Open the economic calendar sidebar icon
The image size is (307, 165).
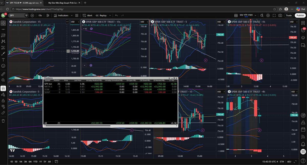coord(303,129)
